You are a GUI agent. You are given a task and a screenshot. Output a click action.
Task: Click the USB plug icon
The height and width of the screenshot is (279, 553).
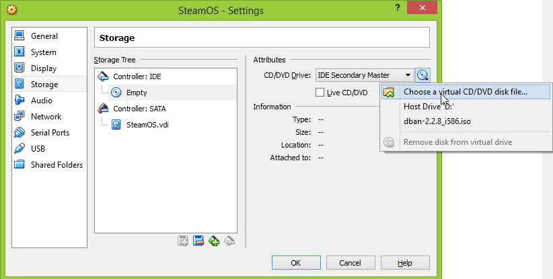(x=20, y=148)
